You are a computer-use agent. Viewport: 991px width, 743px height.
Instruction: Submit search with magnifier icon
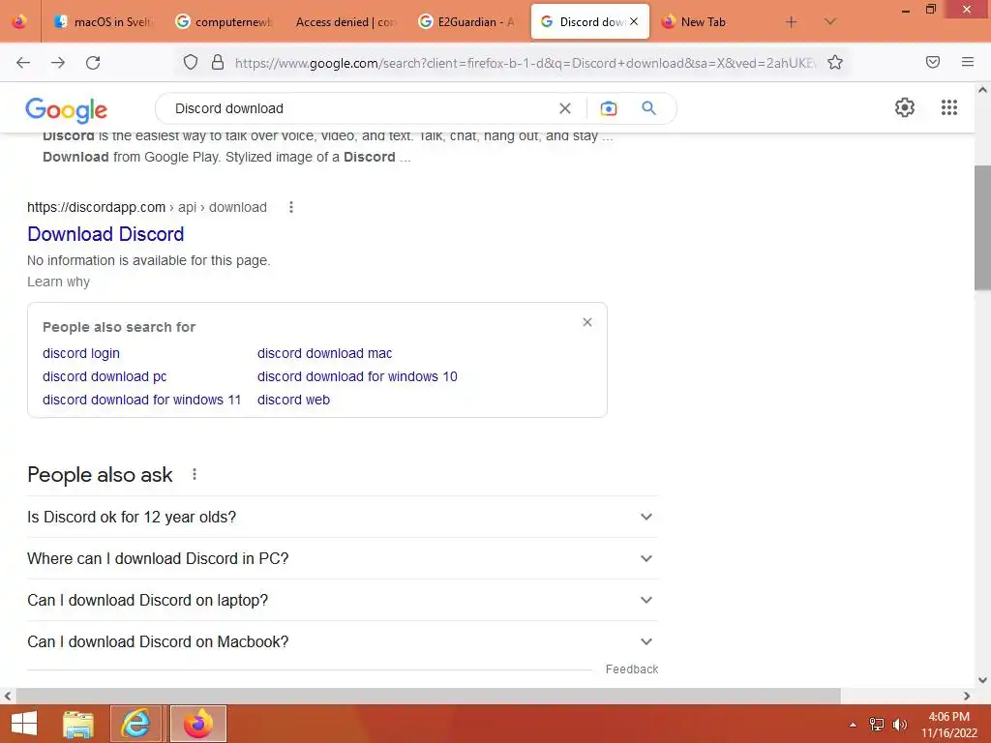coord(648,108)
